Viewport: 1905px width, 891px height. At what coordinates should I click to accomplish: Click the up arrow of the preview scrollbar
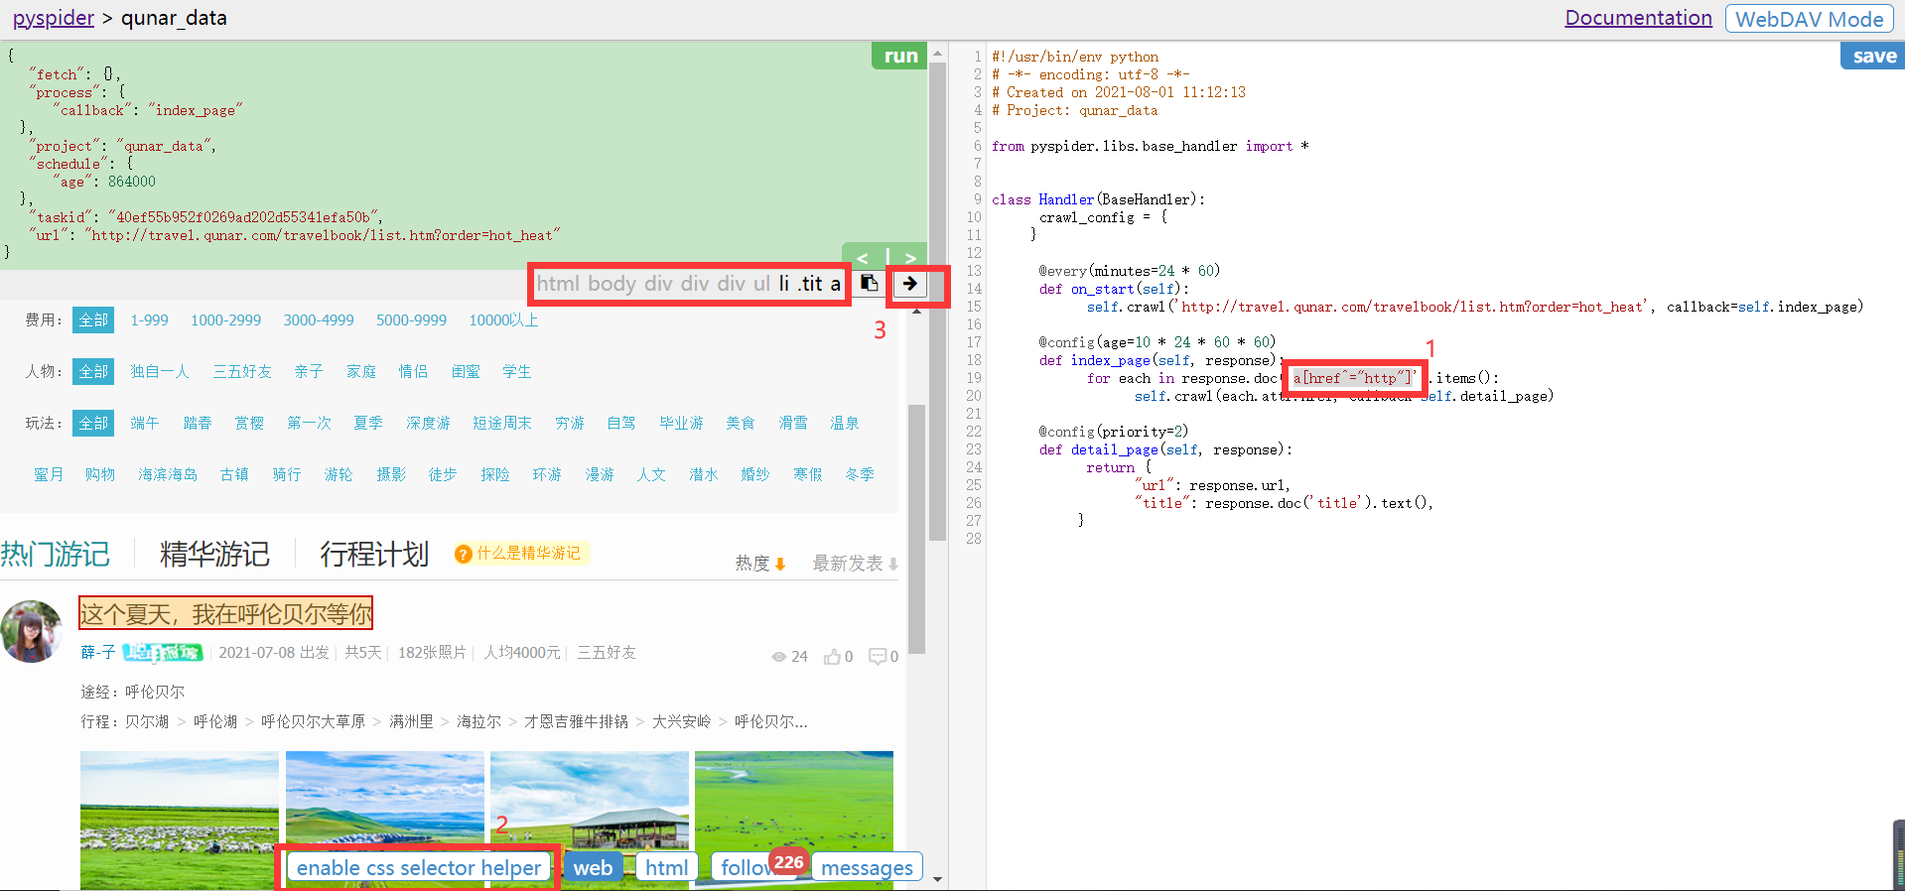[x=916, y=311]
